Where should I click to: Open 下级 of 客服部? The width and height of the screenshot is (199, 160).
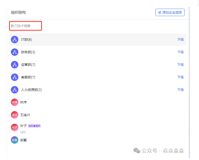pyautogui.click(x=180, y=77)
